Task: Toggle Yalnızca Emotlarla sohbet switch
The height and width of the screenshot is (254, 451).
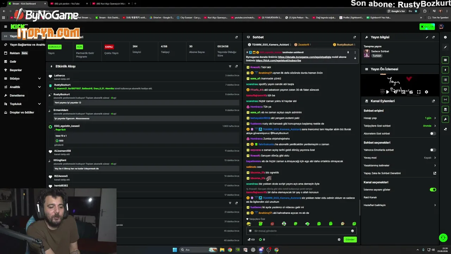Action: [x=433, y=150]
